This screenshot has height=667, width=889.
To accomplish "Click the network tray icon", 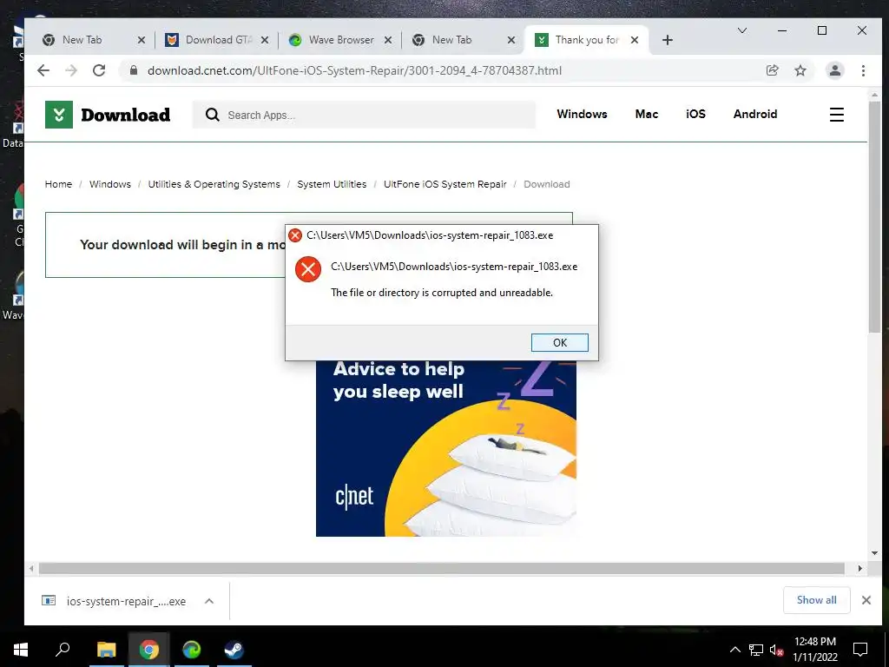I will pos(756,650).
